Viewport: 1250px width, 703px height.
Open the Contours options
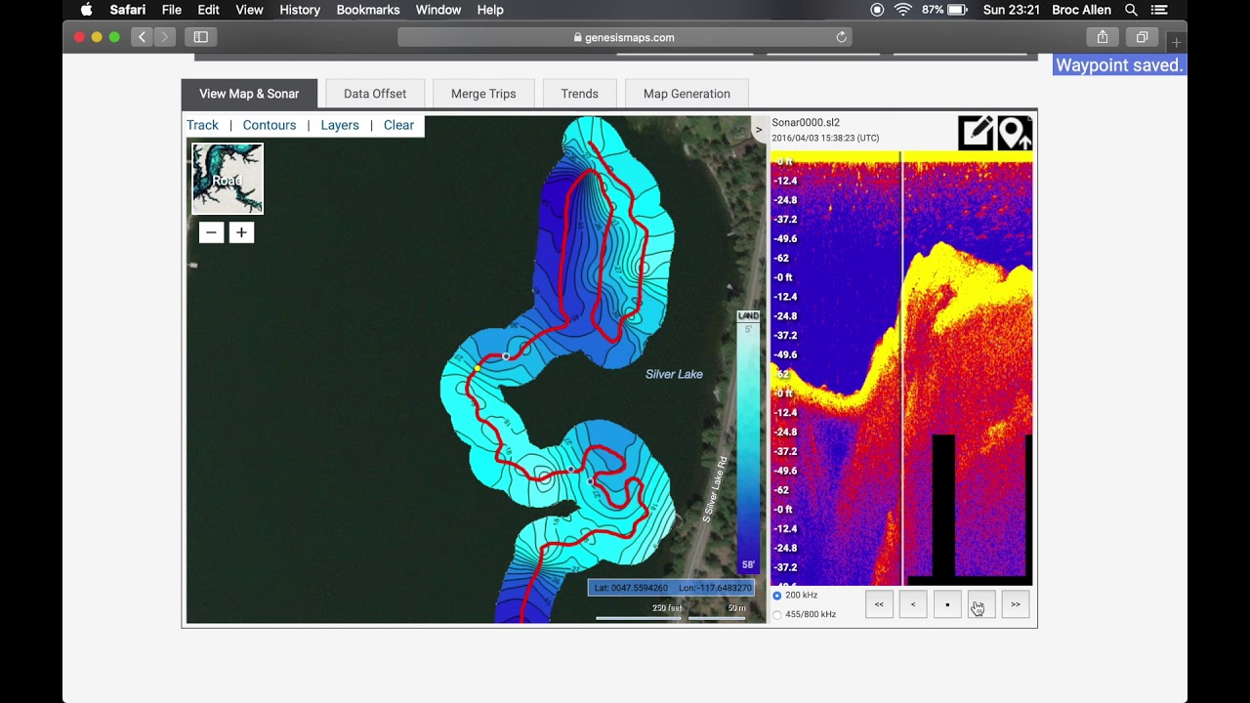[x=270, y=125]
